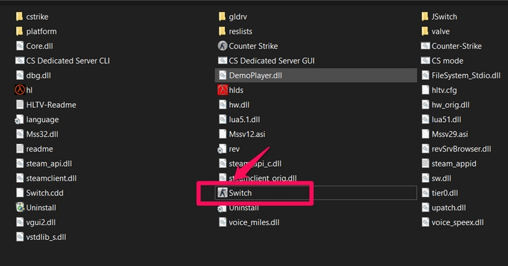Open the cstrike folder

32,16
